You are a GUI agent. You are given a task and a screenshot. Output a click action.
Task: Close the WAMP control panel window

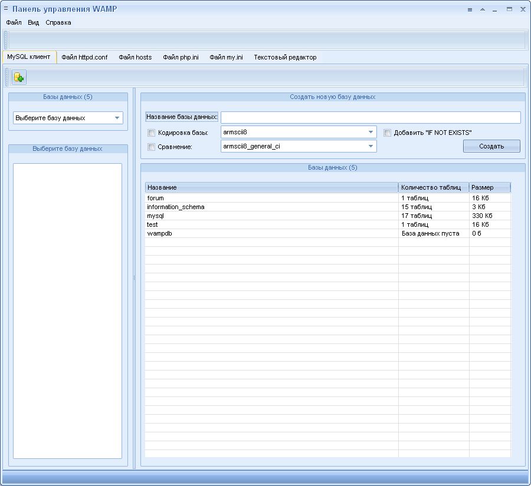(x=523, y=9)
